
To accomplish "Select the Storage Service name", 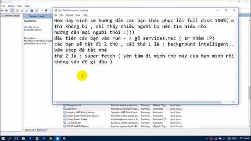I will tap(74, 105).
